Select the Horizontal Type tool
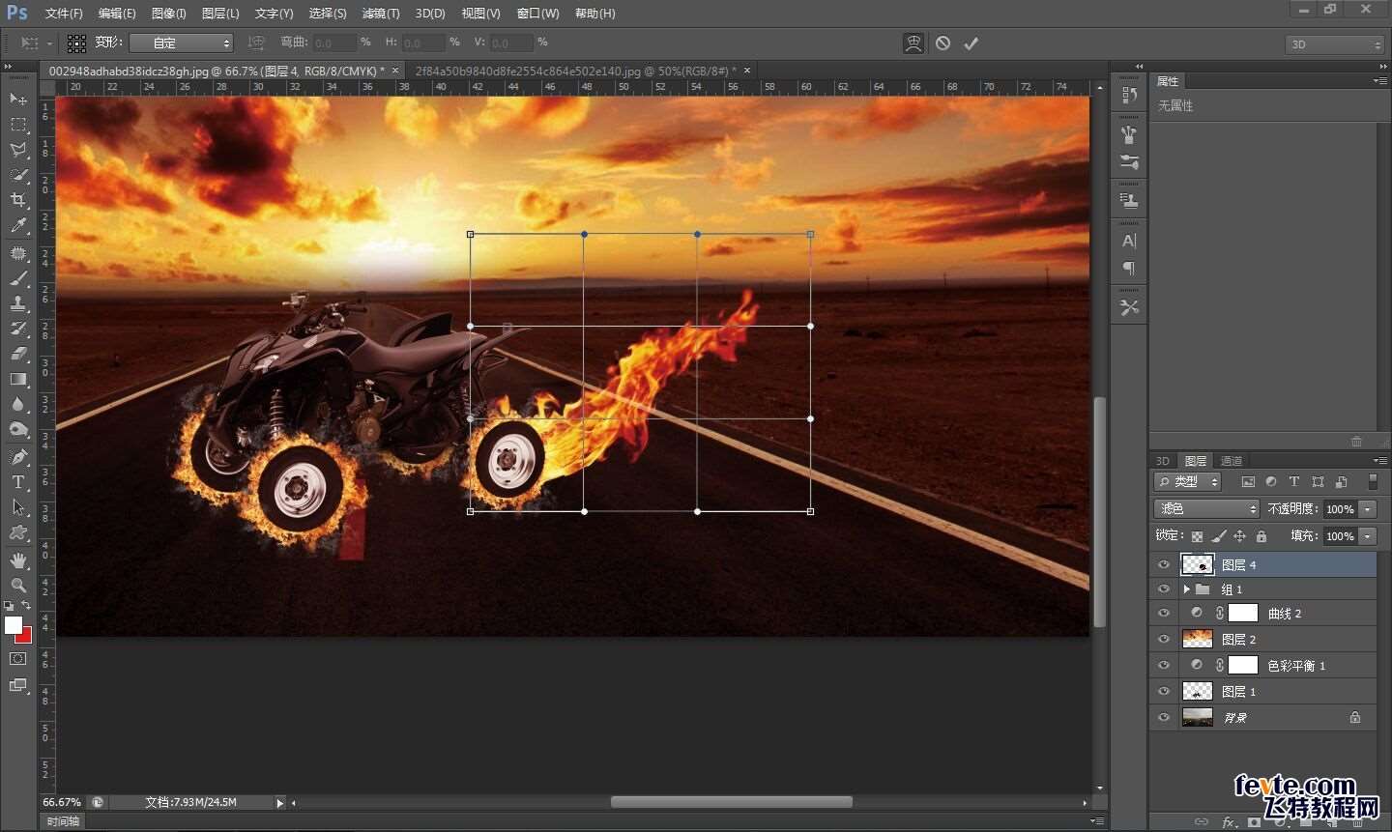The image size is (1392, 832). 18,482
